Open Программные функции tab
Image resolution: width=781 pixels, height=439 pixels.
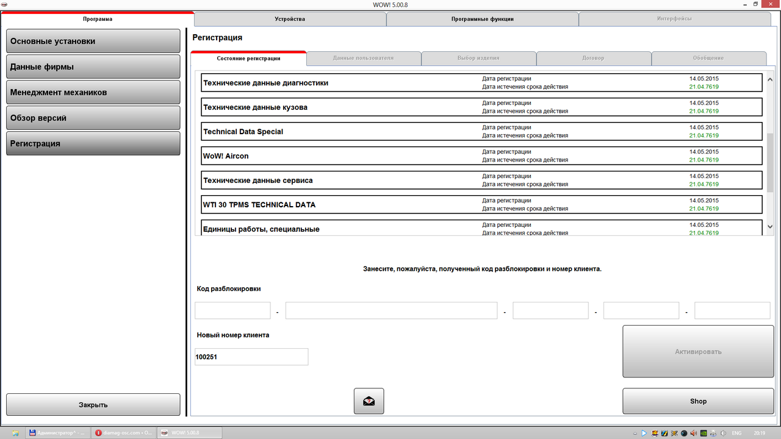[483, 19]
